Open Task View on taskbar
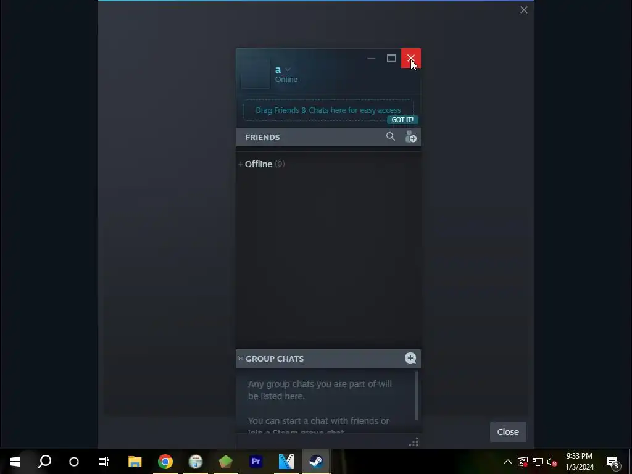The width and height of the screenshot is (632, 474). pos(104,462)
